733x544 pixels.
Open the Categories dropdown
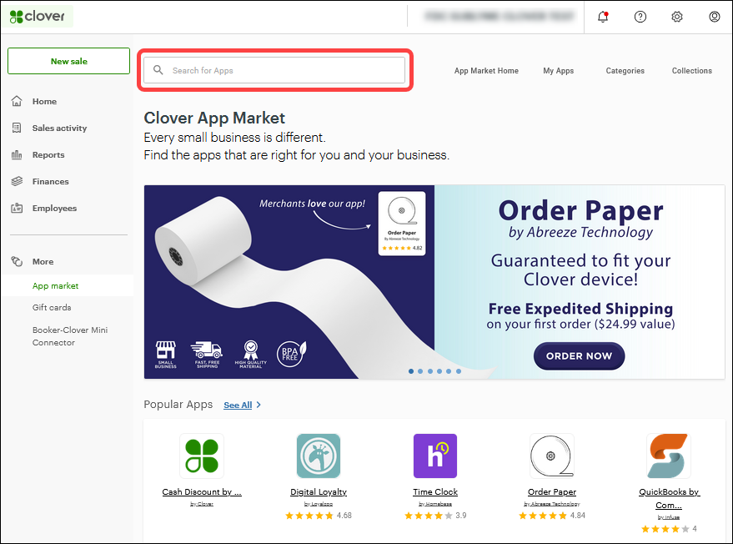pyautogui.click(x=625, y=71)
